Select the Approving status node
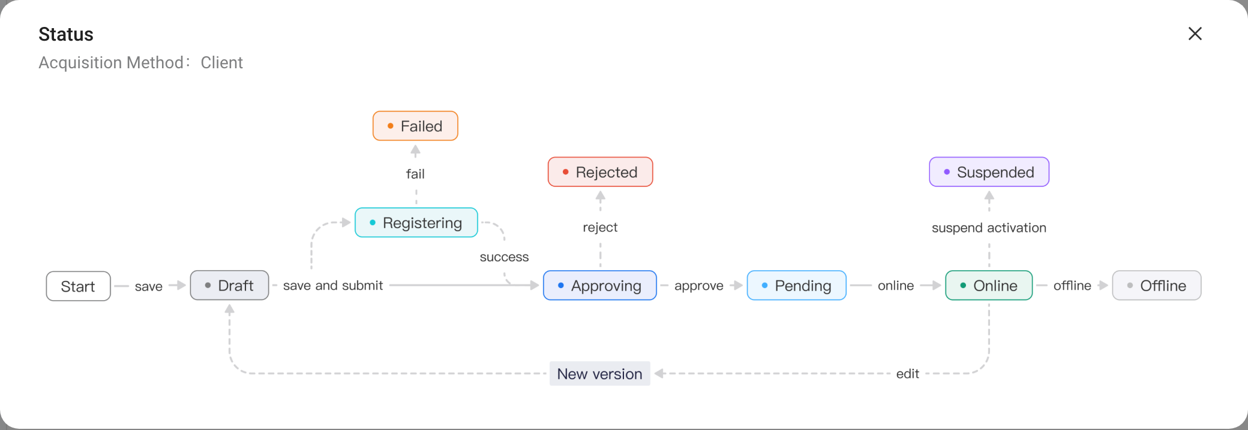 pyautogui.click(x=600, y=286)
